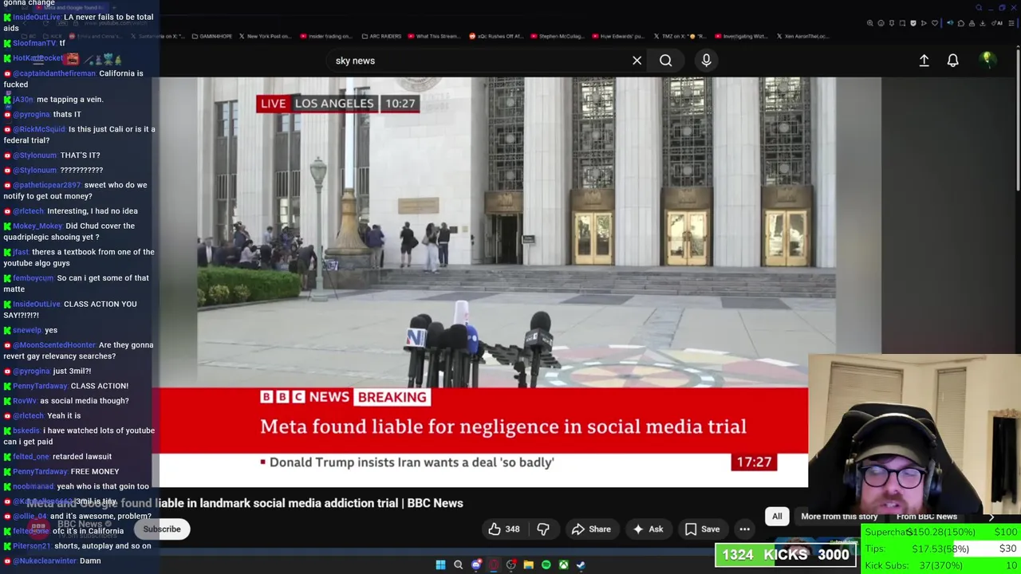Open File Explorer from the taskbar

coord(528,565)
